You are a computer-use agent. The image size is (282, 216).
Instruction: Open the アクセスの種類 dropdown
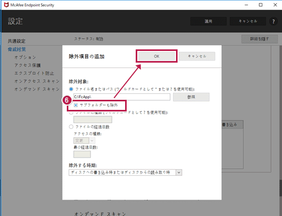(x=84, y=141)
